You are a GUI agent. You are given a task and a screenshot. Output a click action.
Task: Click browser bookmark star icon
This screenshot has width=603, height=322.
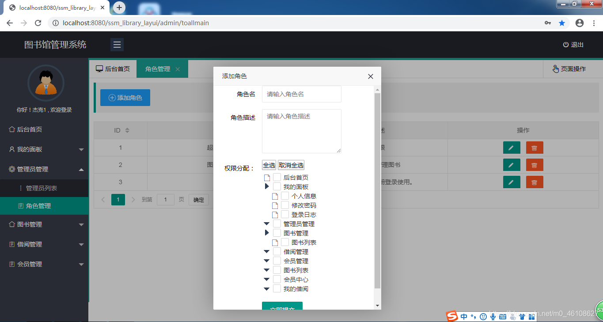562,23
